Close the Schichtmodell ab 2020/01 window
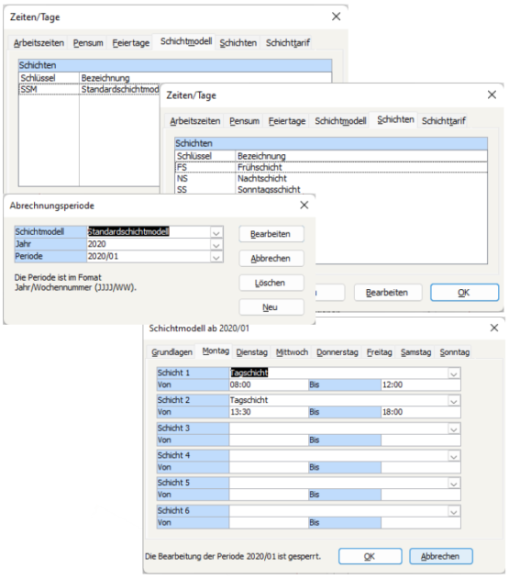Viewport: 509px width, 579px height. pos(494,328)
